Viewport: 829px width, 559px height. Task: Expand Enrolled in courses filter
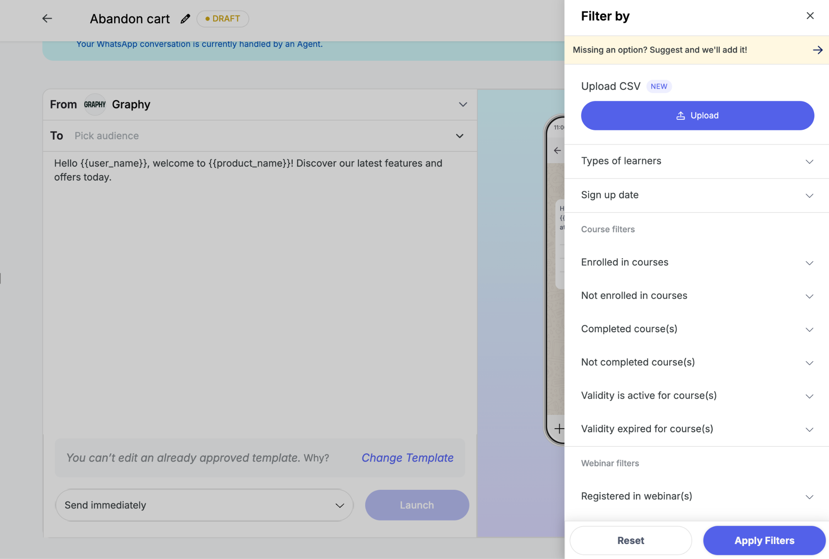[x=697, y=262]
